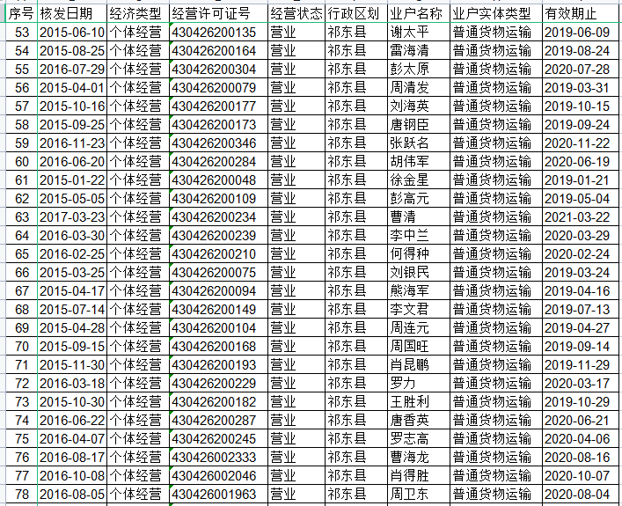Click the 序号 column header cell

[x=22, y=13]
